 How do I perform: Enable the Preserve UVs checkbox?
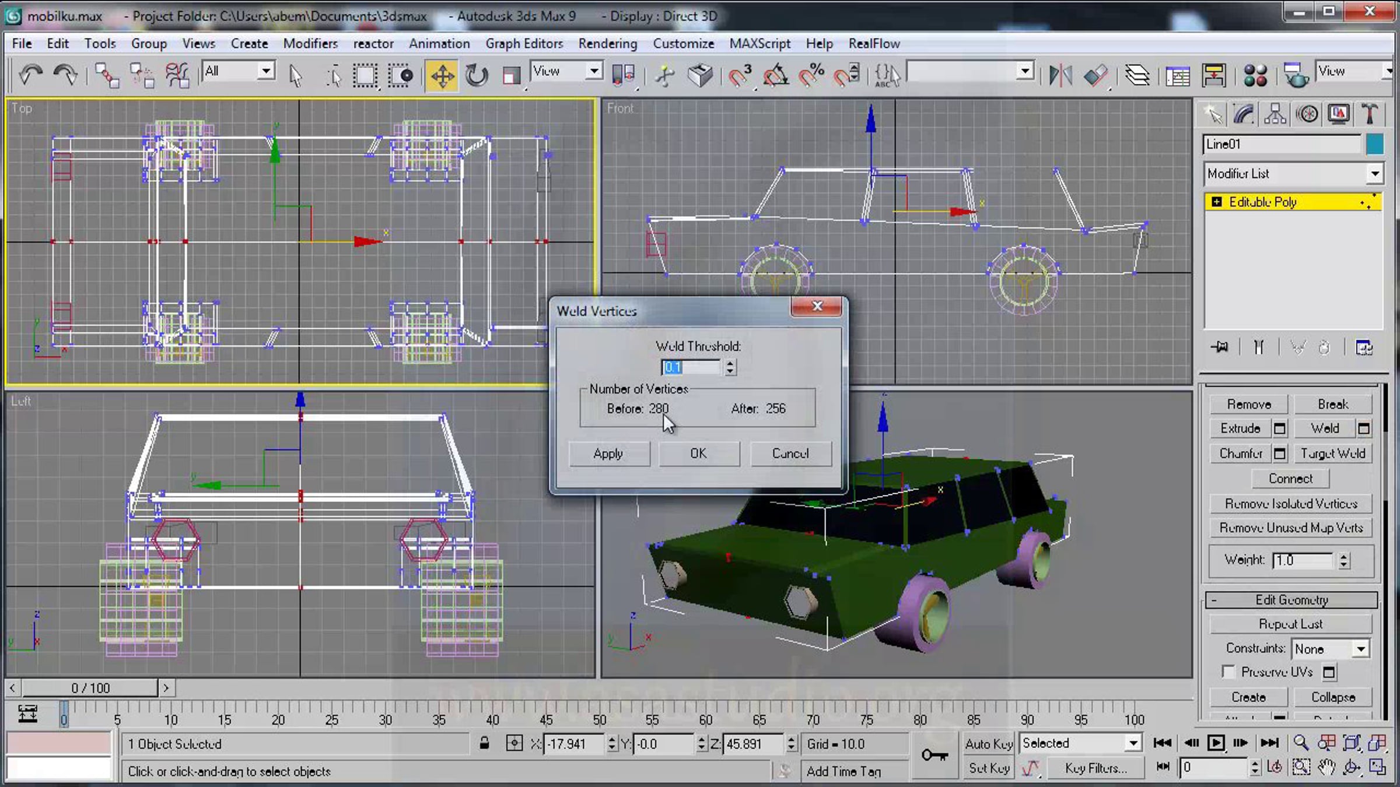click(1228, 672)
